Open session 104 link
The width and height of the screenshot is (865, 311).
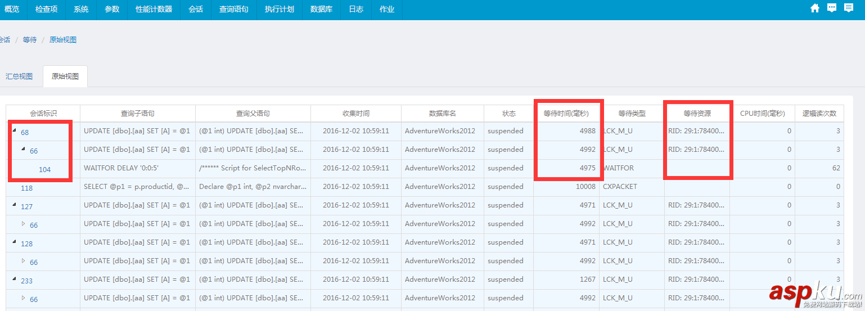45,169
